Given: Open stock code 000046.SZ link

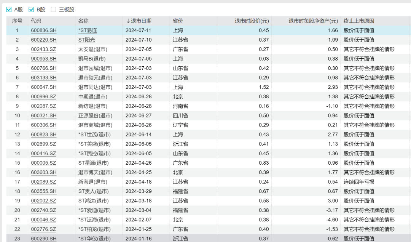Looking at the screenshot, I should [x=43, y=220].
